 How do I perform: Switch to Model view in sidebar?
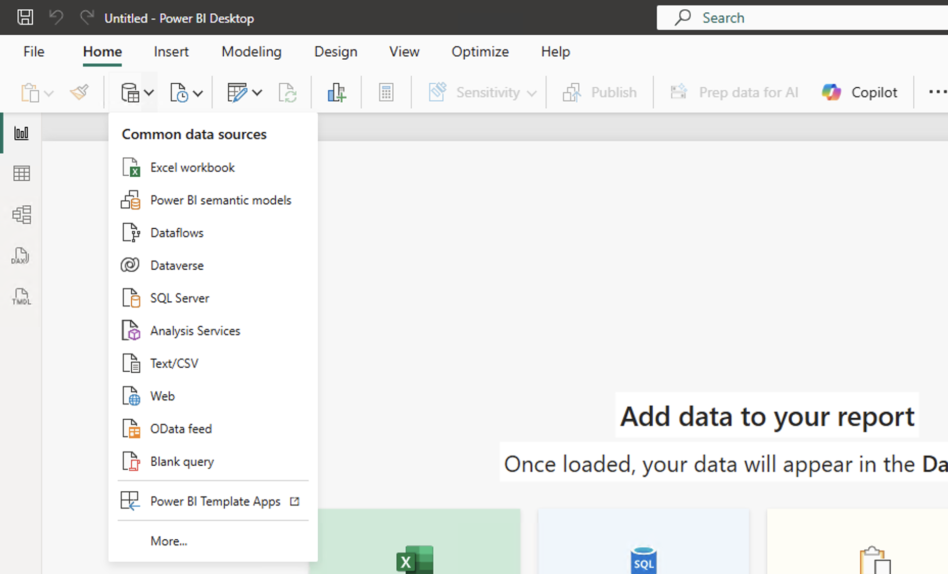click(x=21, y=214)
